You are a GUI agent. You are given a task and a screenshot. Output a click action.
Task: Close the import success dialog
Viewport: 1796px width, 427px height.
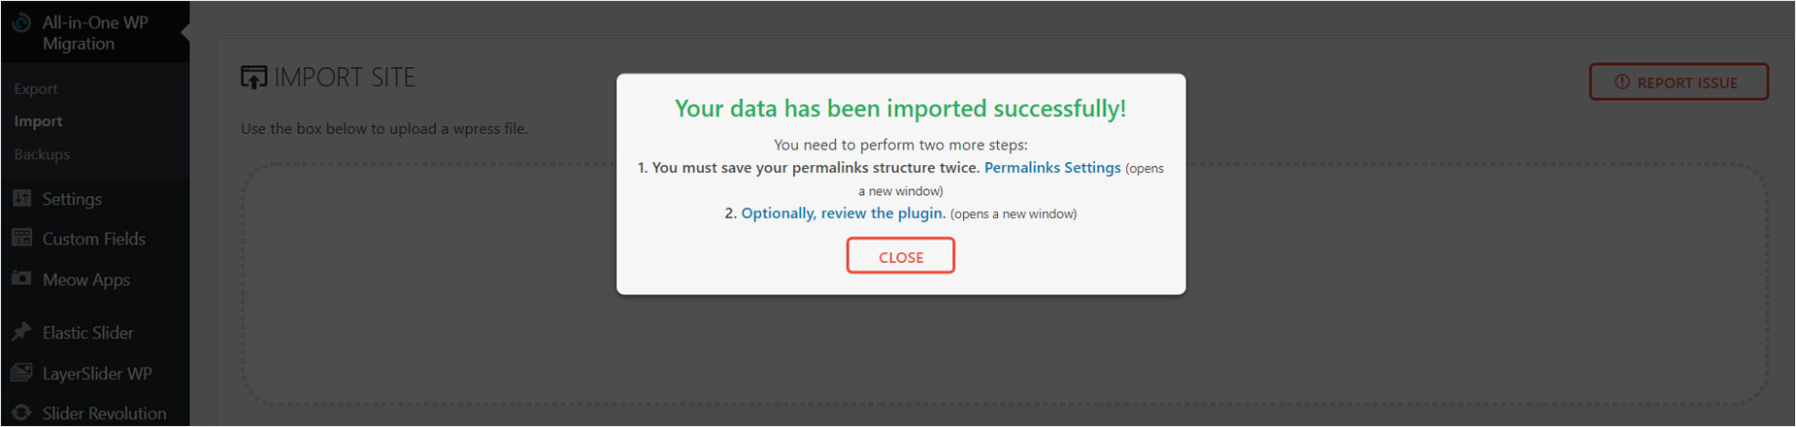(901, 256)
